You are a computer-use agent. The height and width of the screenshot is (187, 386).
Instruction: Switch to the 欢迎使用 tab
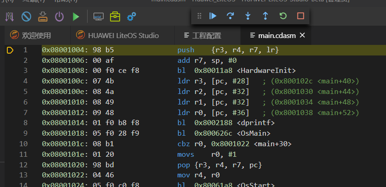click(x=38, y=35)
